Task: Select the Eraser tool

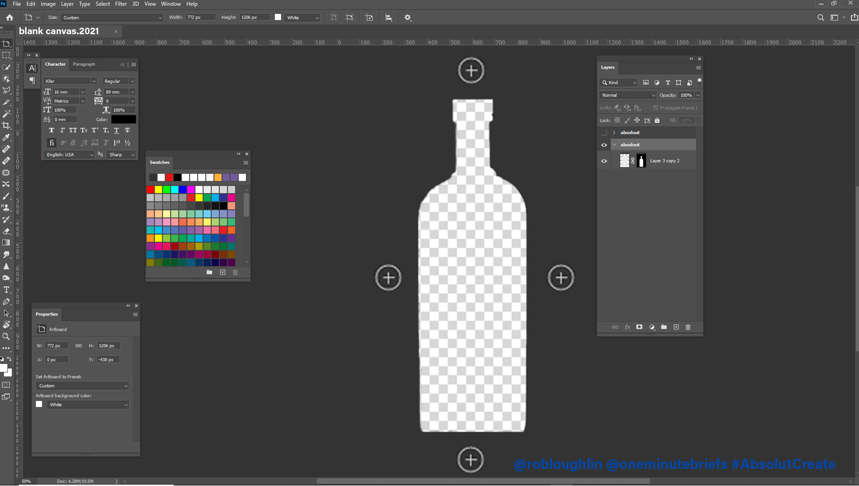Action: click(x=6, y=231)
